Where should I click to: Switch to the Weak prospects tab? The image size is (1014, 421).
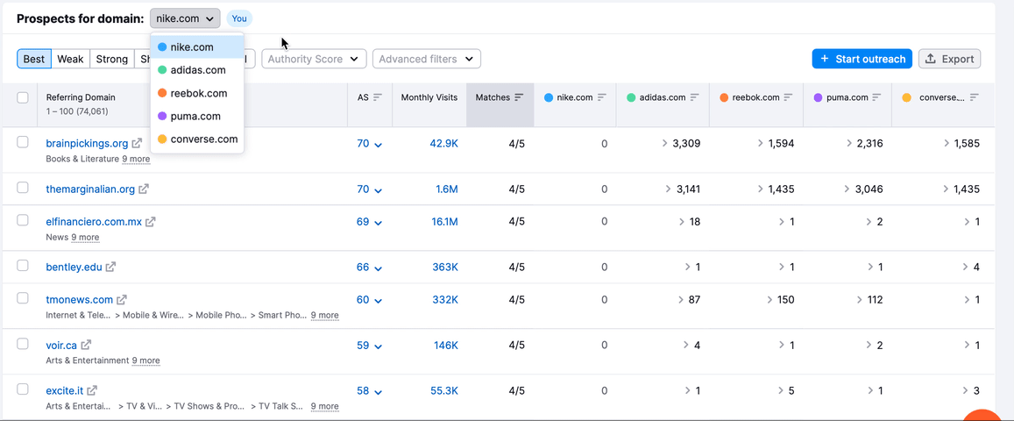click(70, 59)
